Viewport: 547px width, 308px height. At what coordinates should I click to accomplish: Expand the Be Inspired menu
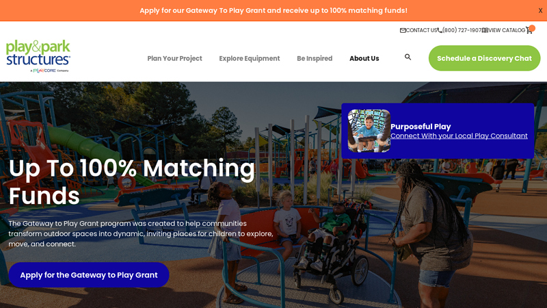[315, 58]
